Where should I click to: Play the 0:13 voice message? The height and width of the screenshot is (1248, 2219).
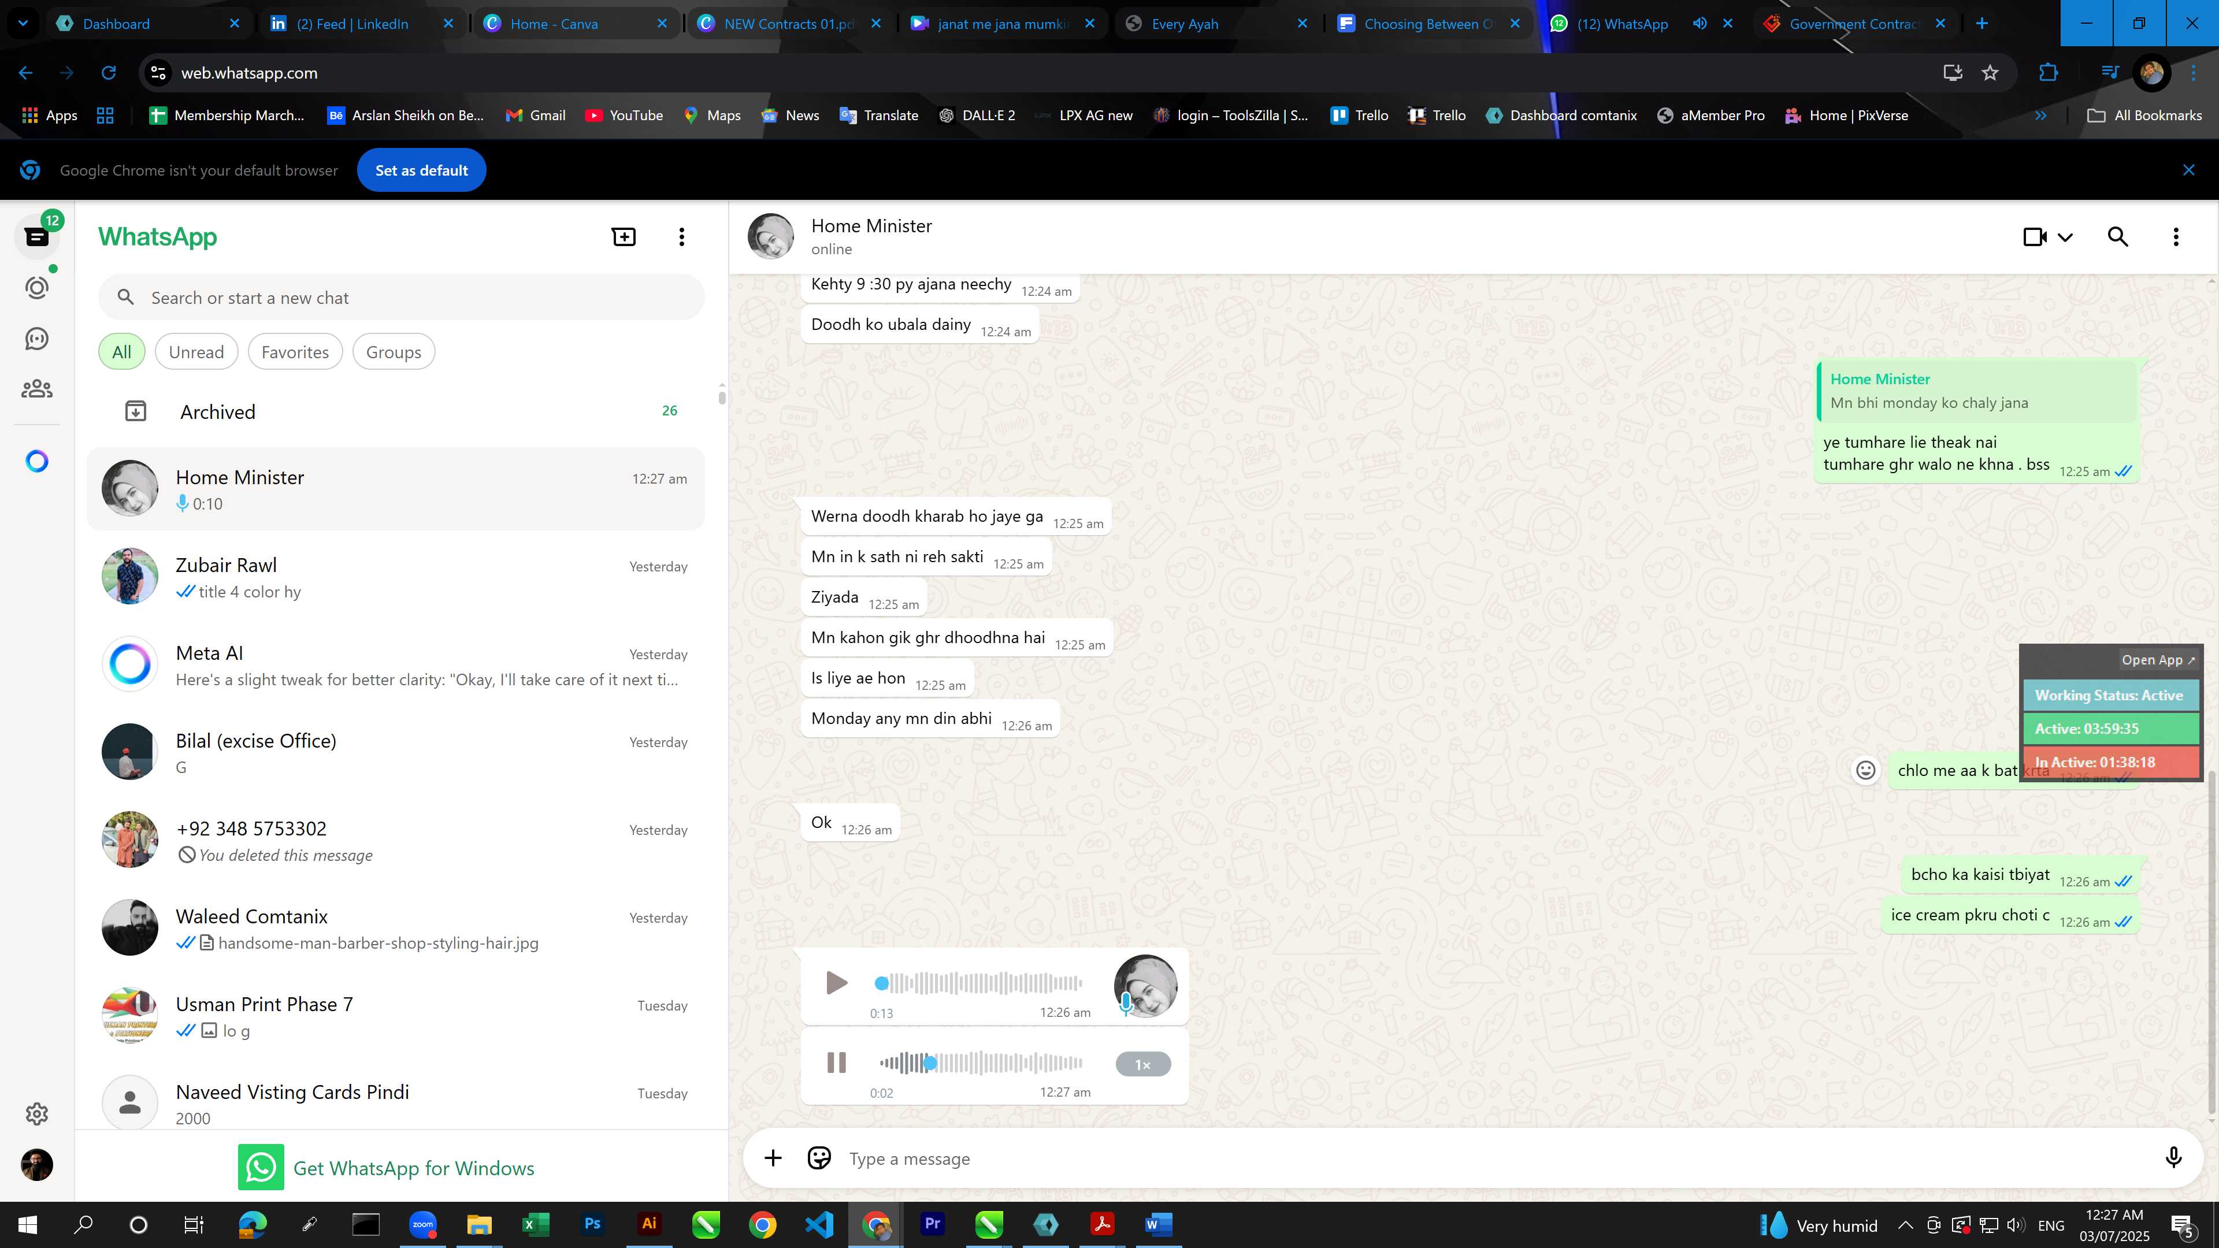point(836,983)
